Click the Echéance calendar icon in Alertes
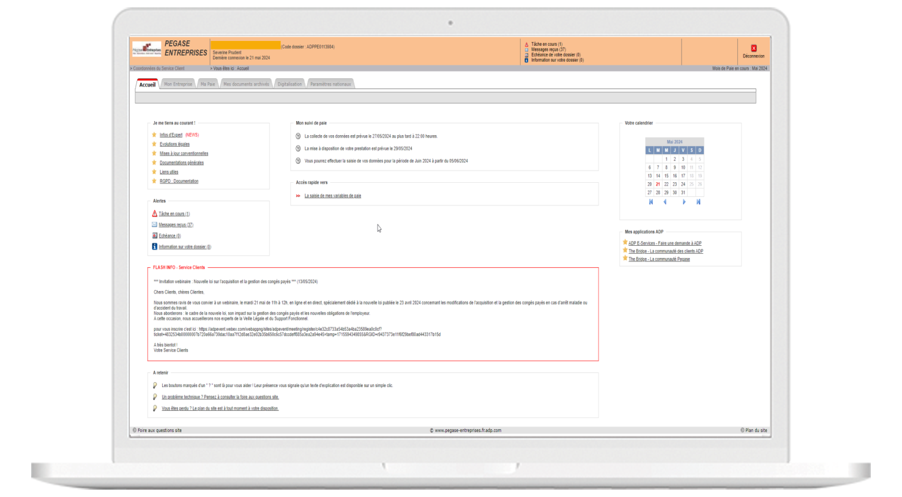 [154, 235]
